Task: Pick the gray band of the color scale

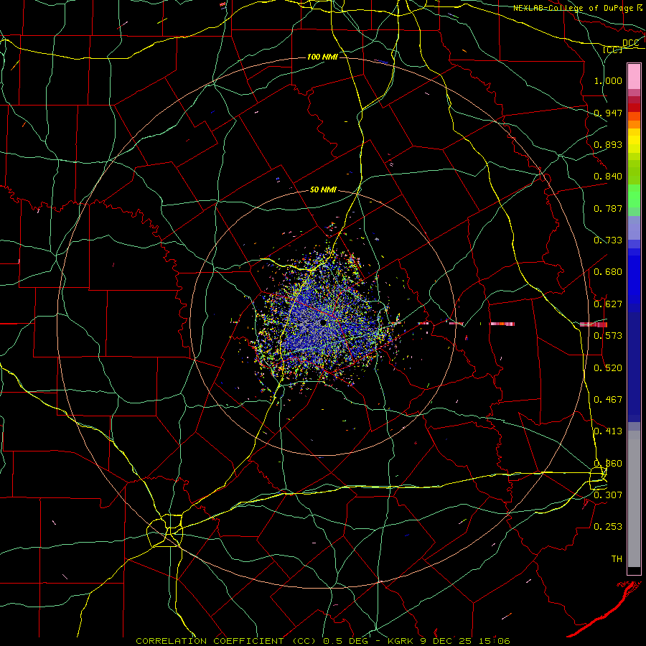Action: (x=634, y=499)
